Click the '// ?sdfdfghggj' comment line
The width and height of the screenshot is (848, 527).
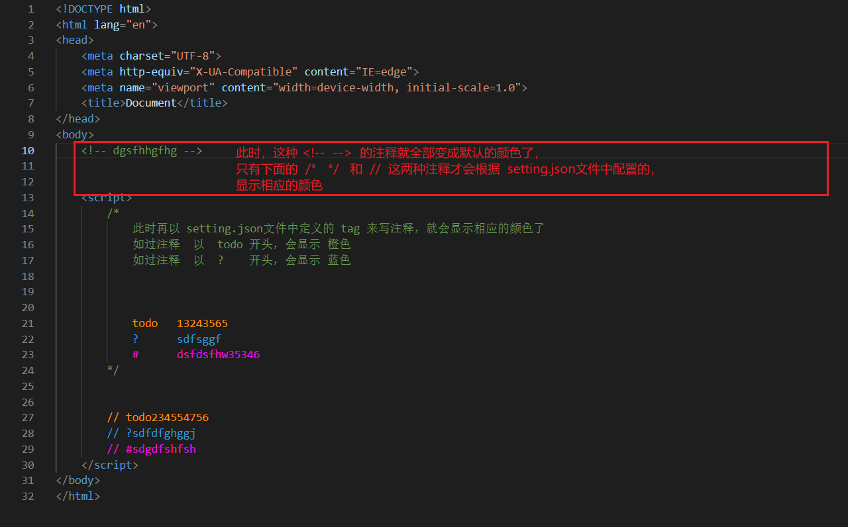pos(152,433)
